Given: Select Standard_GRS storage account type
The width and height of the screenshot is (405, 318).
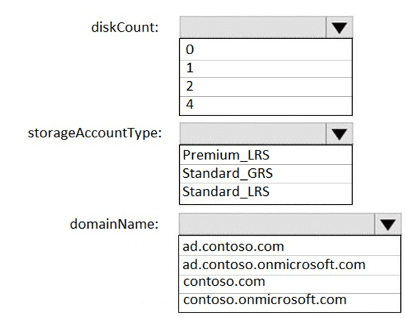Looking at the screenshot, I should 266,174.
